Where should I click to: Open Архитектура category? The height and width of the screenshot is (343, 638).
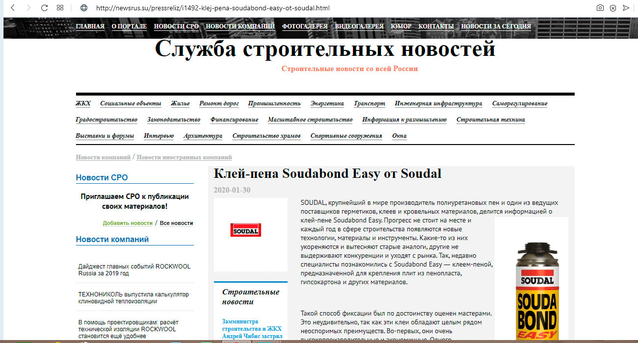click(x=203, y=136)
